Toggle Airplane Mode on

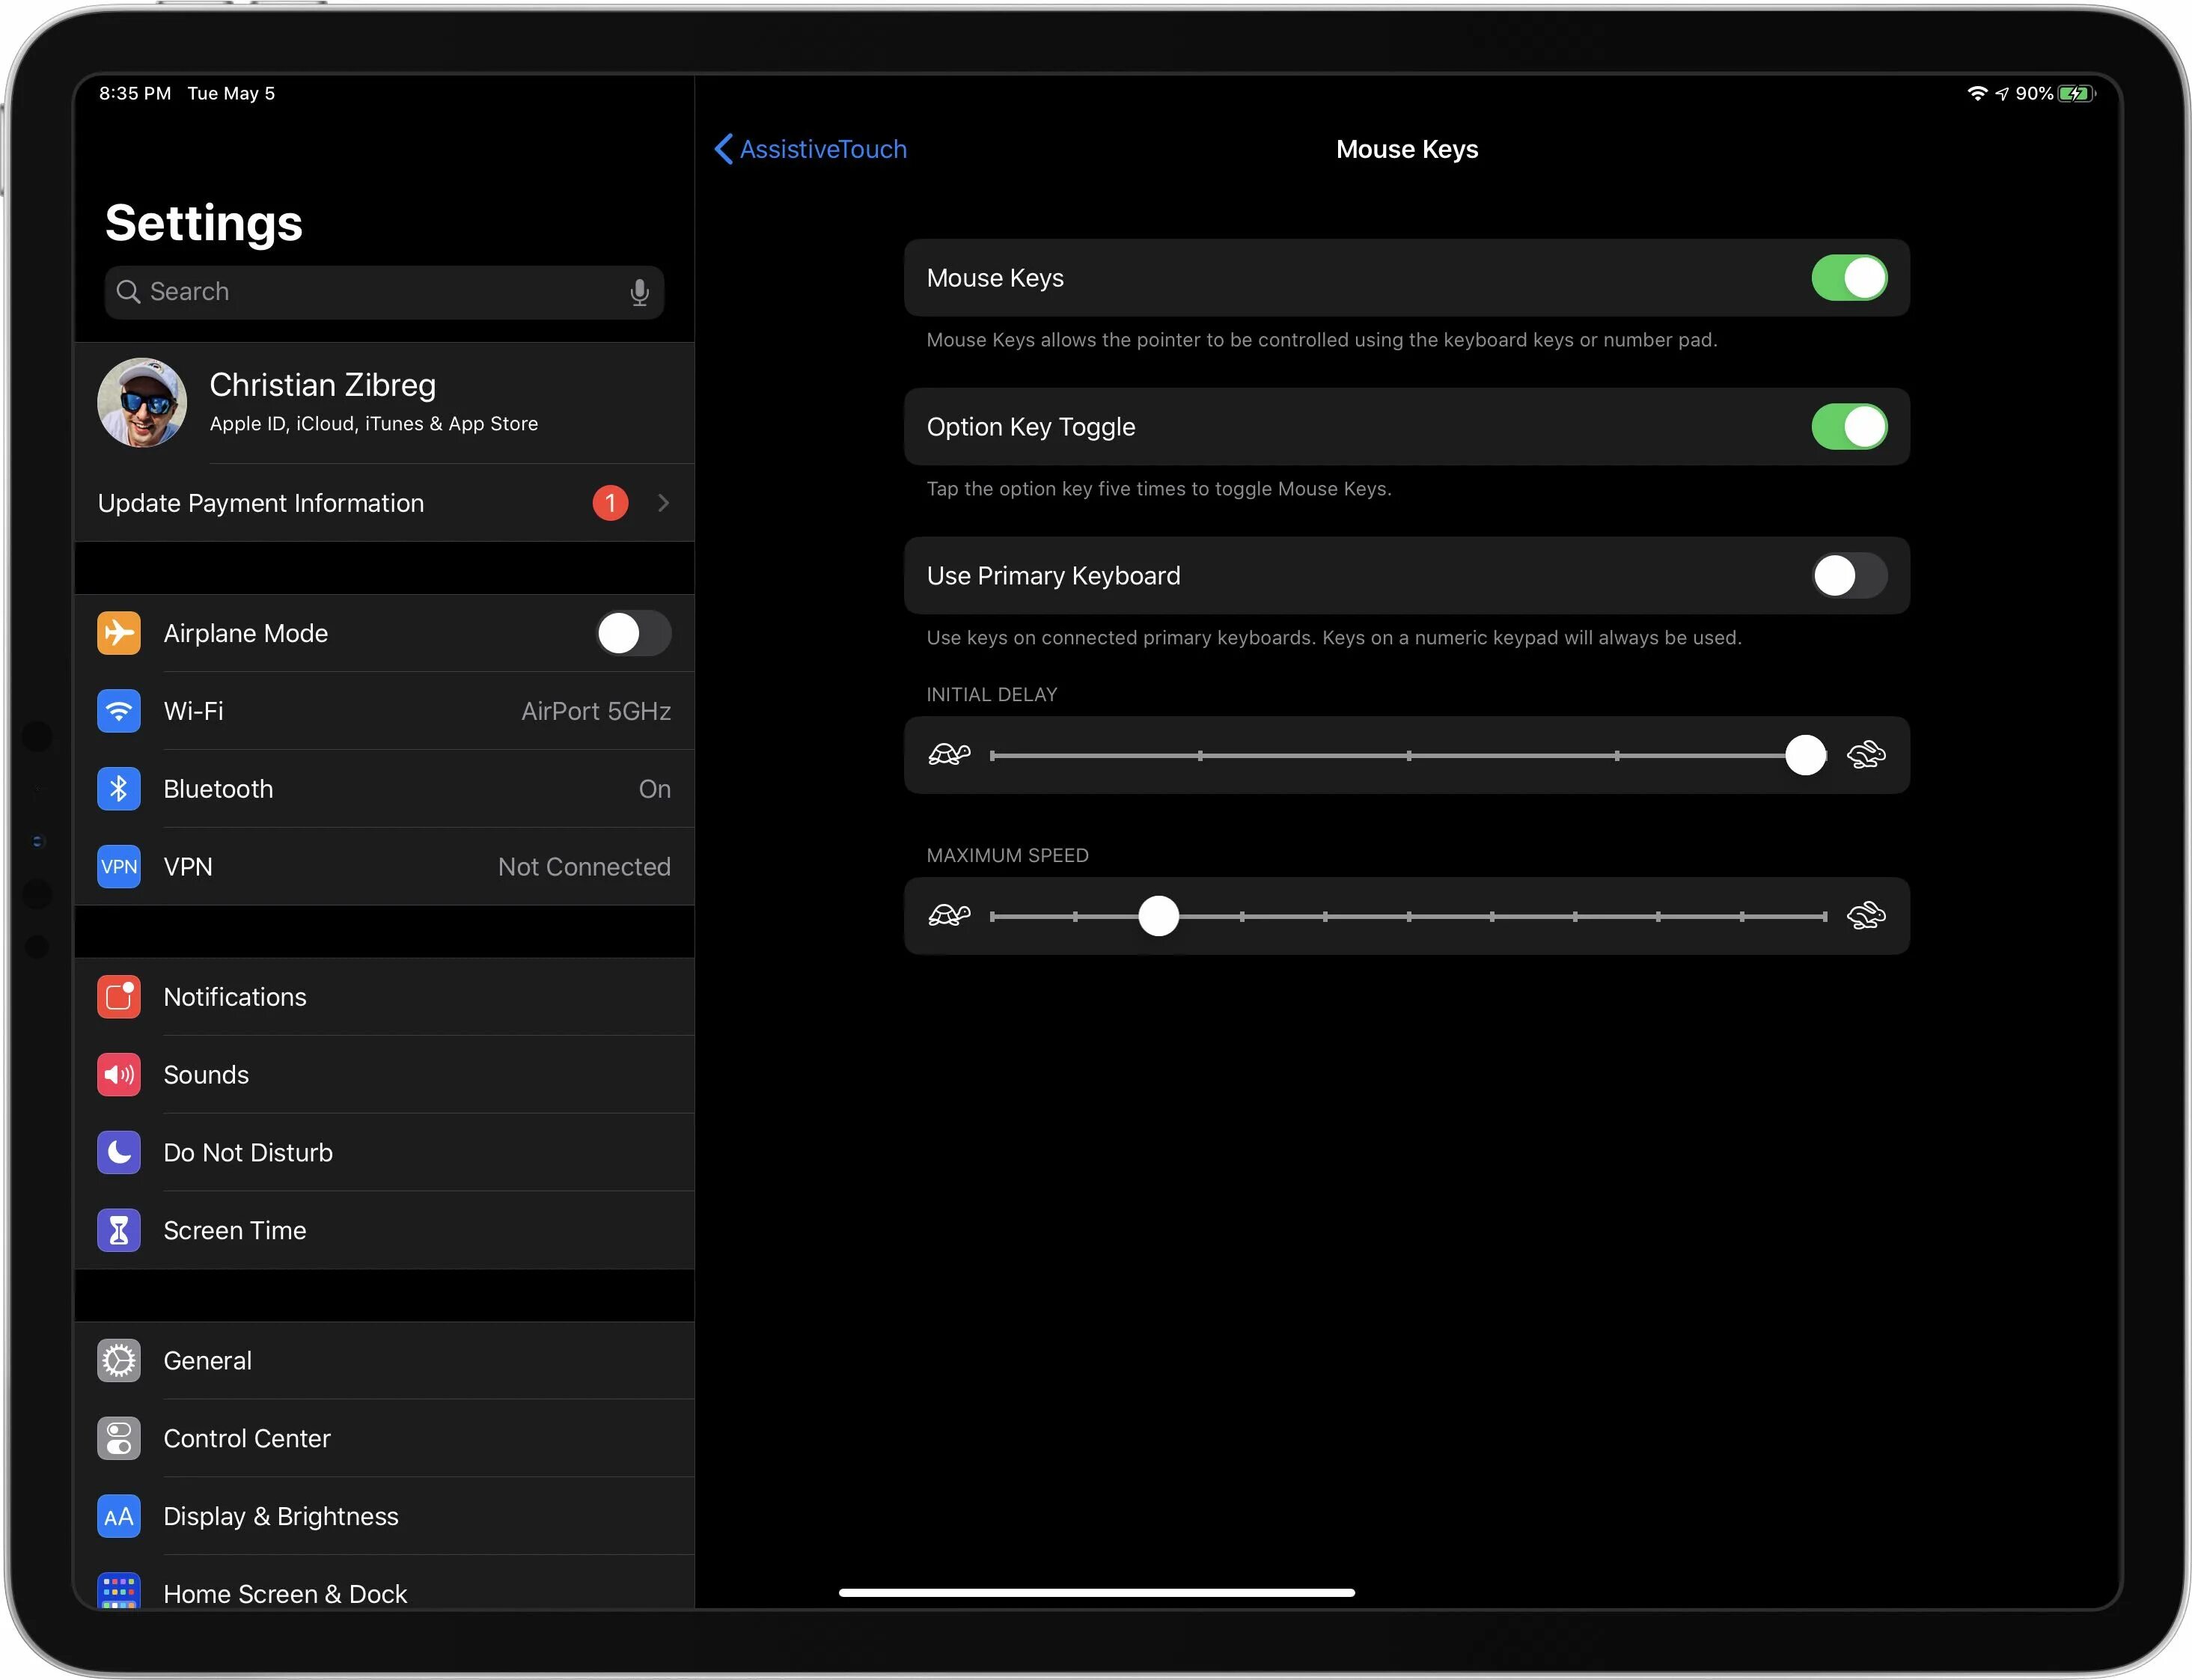click(x=633, y=633)
